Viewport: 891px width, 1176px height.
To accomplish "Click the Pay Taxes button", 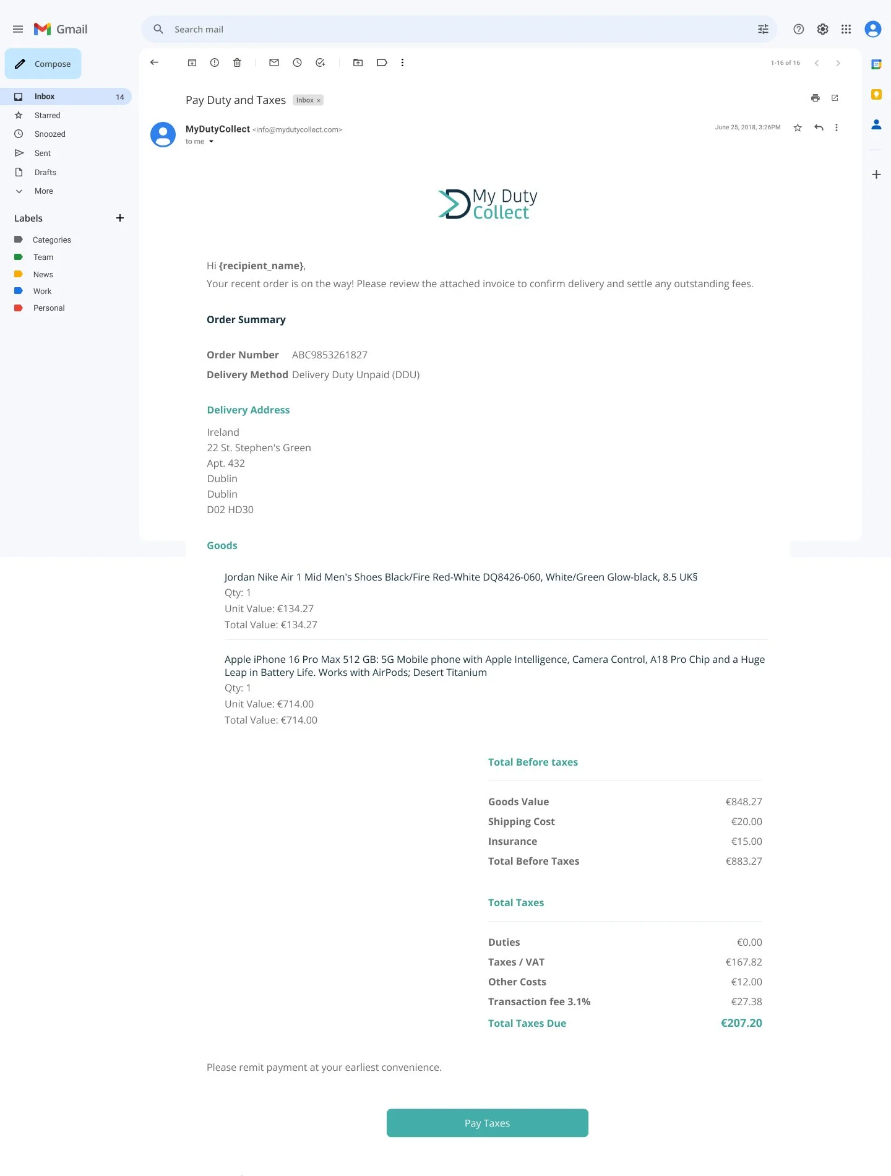I will (x=488, y=1123).
